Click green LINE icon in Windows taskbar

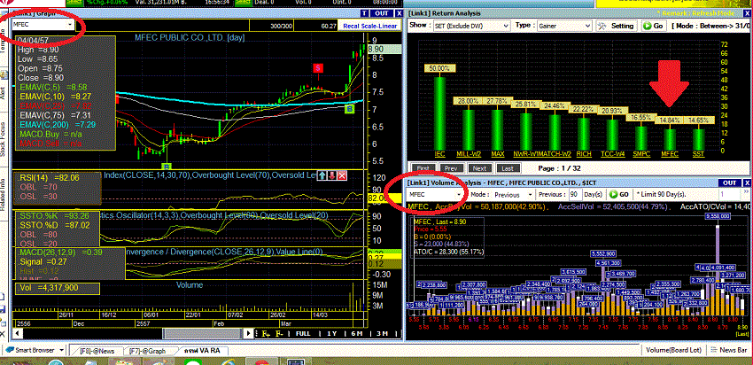[193, 361]
